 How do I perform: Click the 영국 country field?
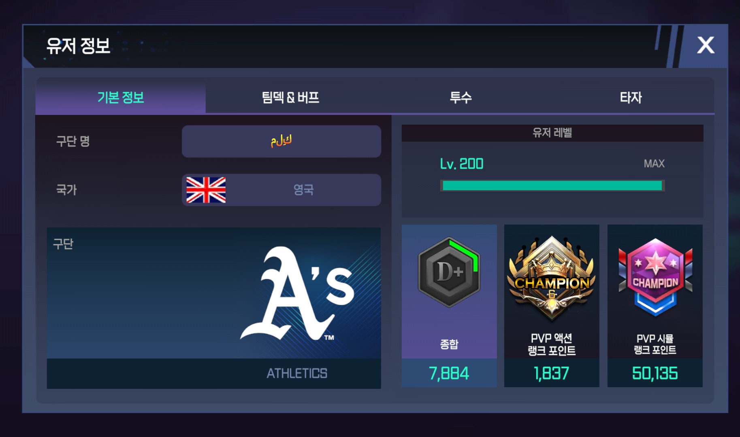[281, 190]
